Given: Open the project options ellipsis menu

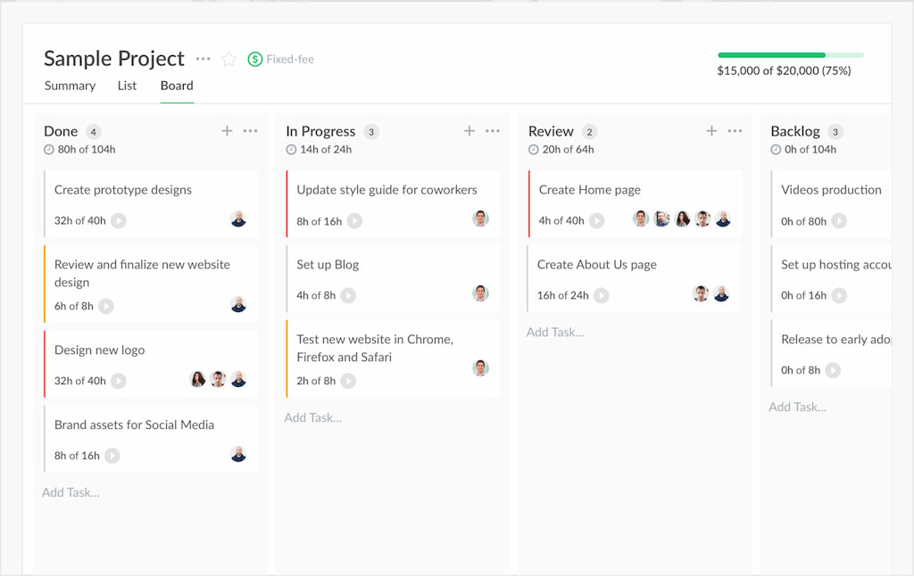Looking at the screenshot, I should (203, 58).
